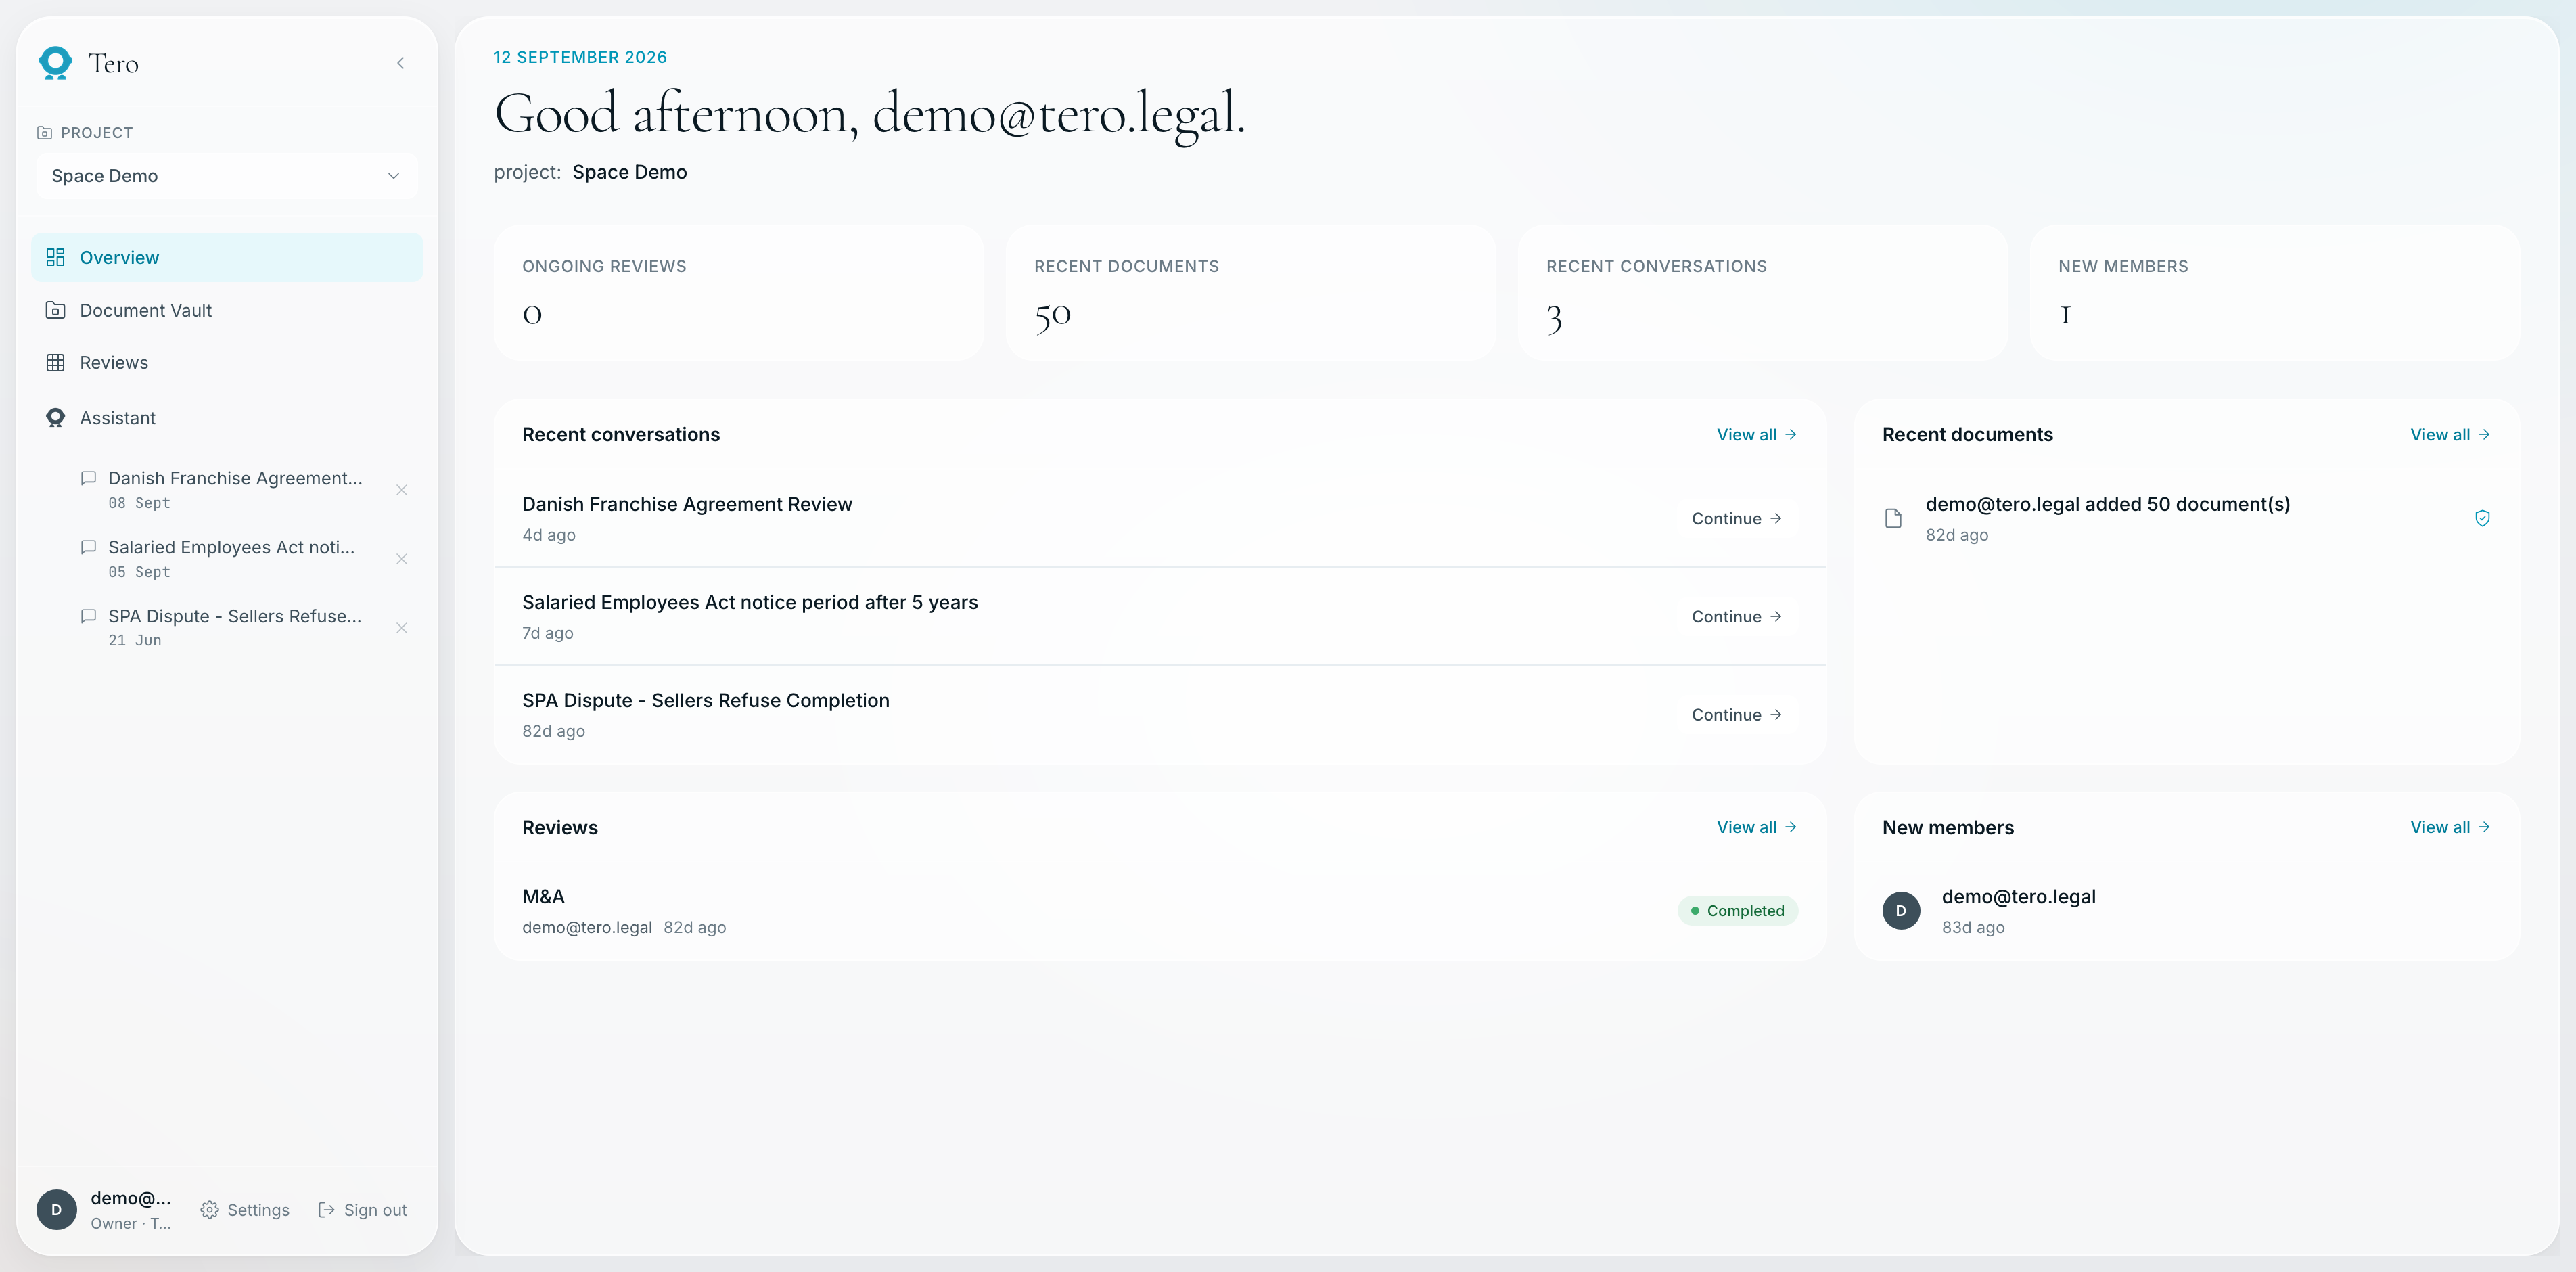Click the Reviews grid icon
This screenshot has height=1272, width=2576.
coord(55,362)
